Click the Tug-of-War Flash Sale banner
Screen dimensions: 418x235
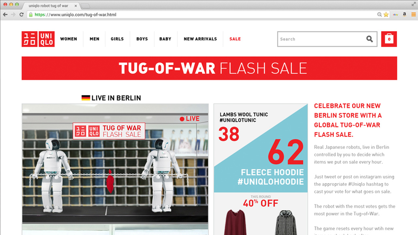(209, 68)
